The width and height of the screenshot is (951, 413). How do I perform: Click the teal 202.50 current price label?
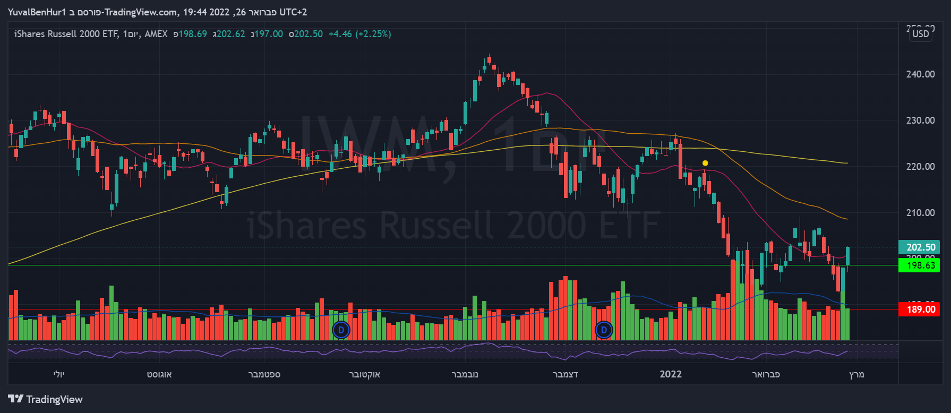[x=919, y=247]
